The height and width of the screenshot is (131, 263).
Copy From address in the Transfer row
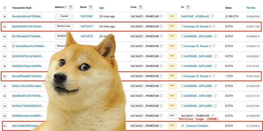click(x=161, y=16)
